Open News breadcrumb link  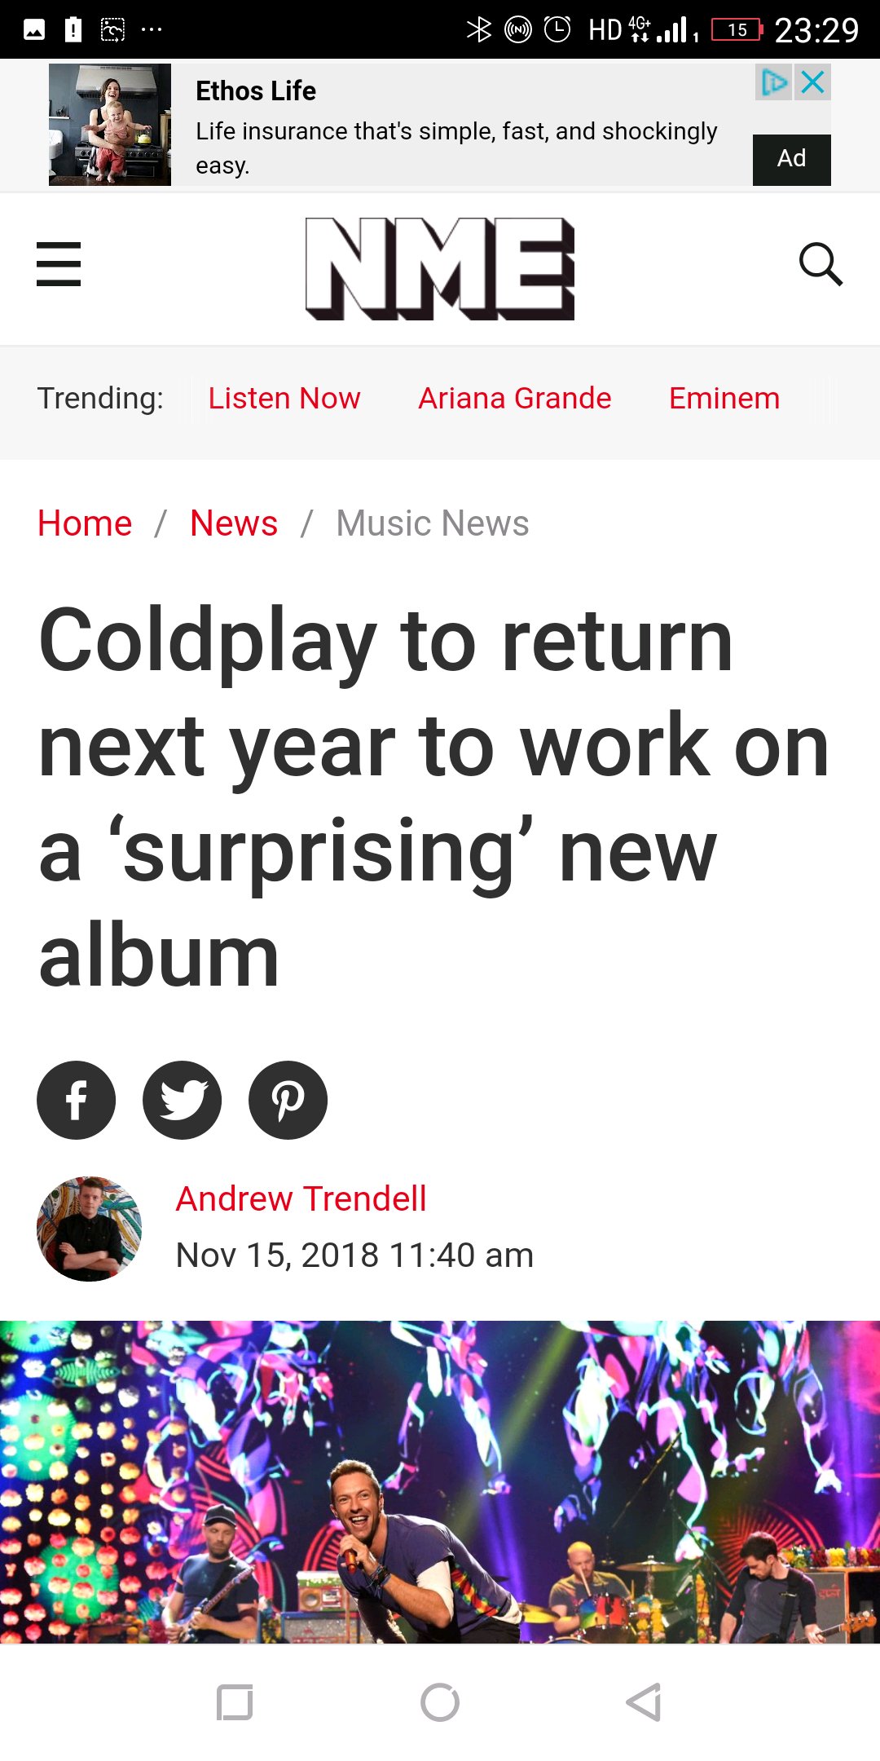pyautogui.click(x=234, y=523)
